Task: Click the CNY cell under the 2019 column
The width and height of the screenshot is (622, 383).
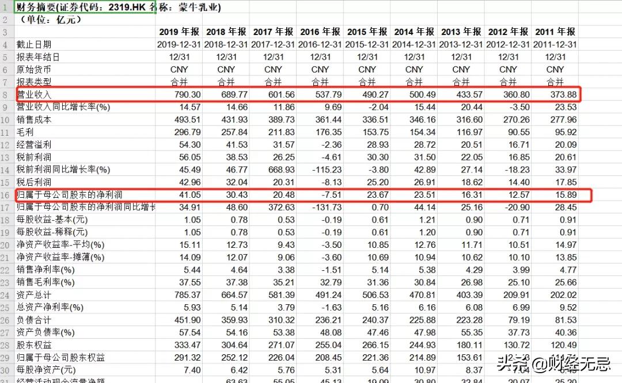Action: (x=179, y=69)
